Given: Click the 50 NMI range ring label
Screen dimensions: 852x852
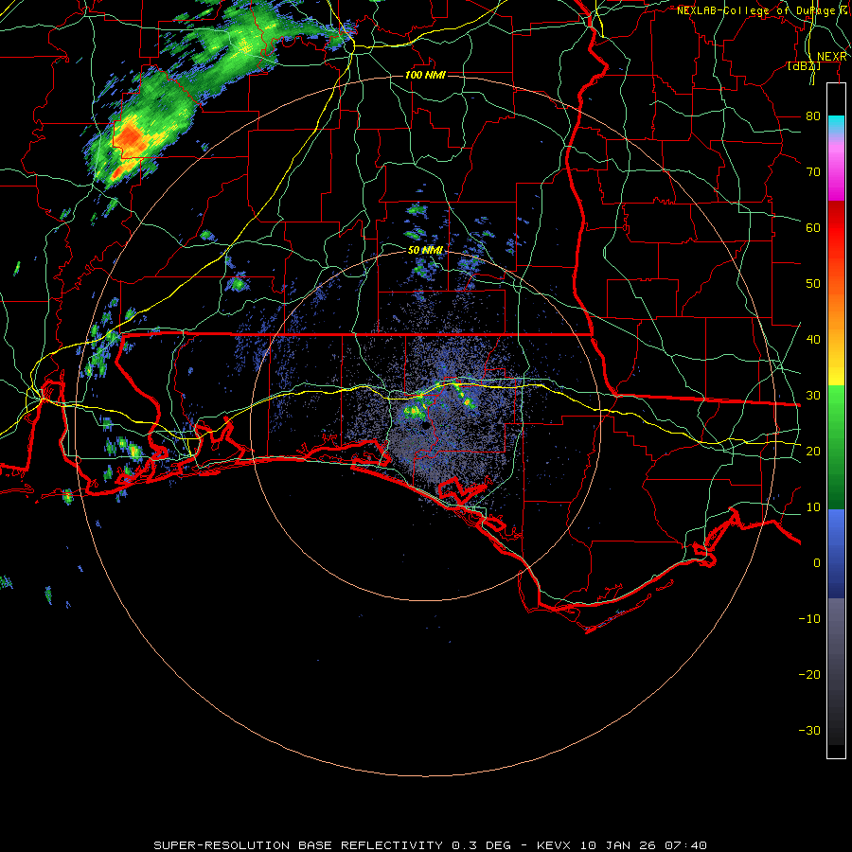Looking at the screenshot, I should click(425, 250).
